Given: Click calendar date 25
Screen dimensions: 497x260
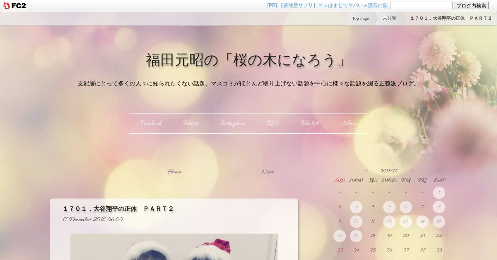Looking at the screenshot, I should pyautogui.click(x=373, y=251).
